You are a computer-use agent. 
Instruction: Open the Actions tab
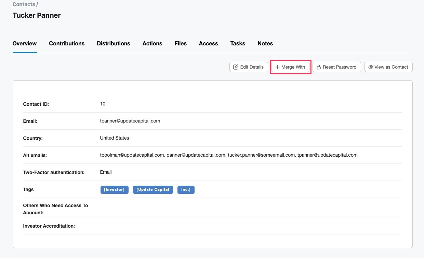(153, 43)
